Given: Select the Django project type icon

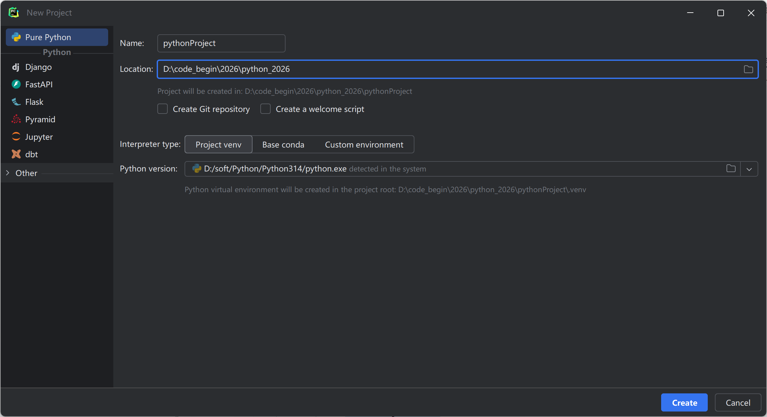Looking at the screenshot, I should [x=16, y=67].
